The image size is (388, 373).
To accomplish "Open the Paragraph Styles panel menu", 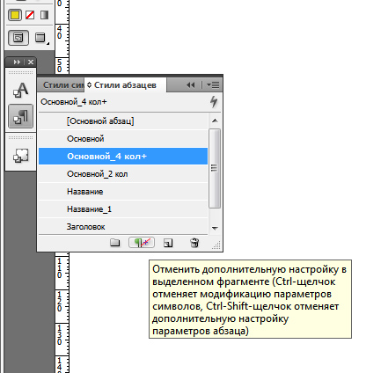I will 213,85.
